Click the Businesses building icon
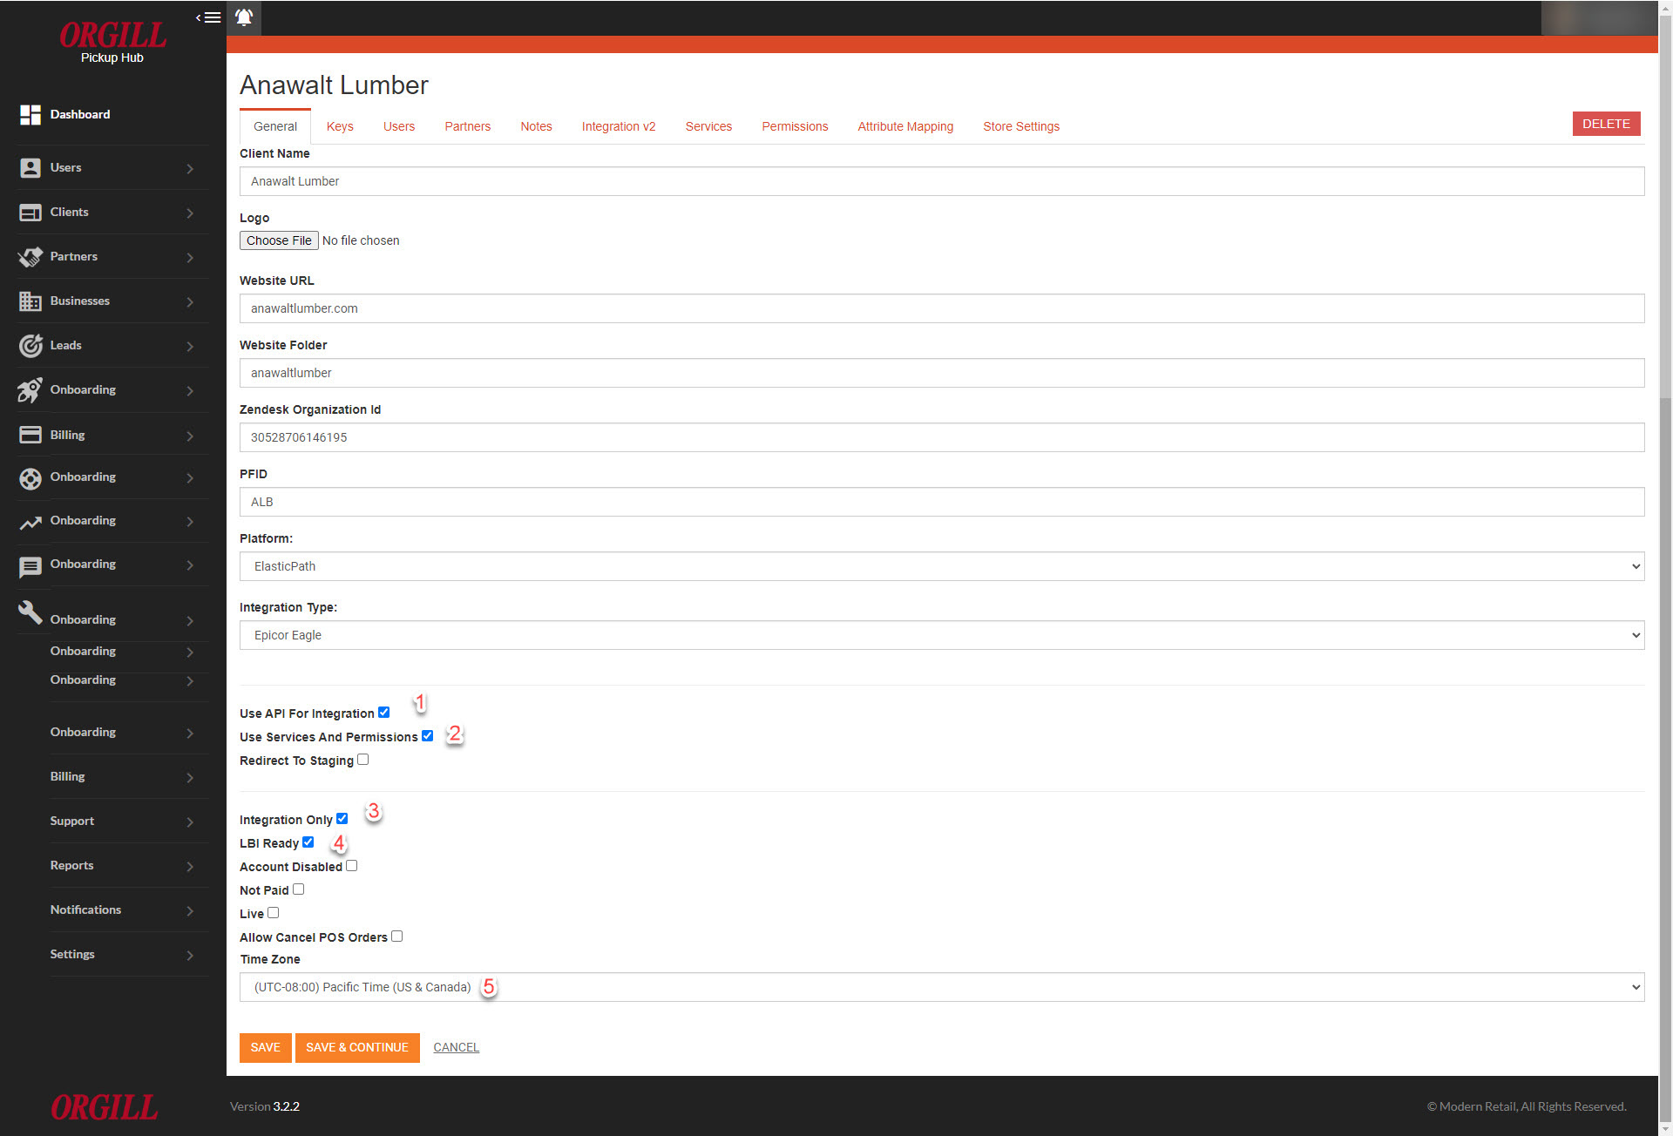The width and height of the screenshot is (1673, 1136). [x=30, y=301]
